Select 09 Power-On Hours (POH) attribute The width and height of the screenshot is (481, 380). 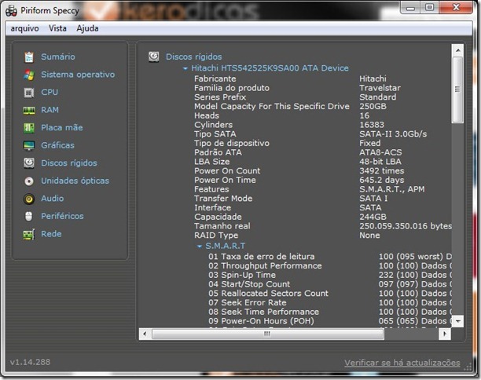tap(261, 321)
